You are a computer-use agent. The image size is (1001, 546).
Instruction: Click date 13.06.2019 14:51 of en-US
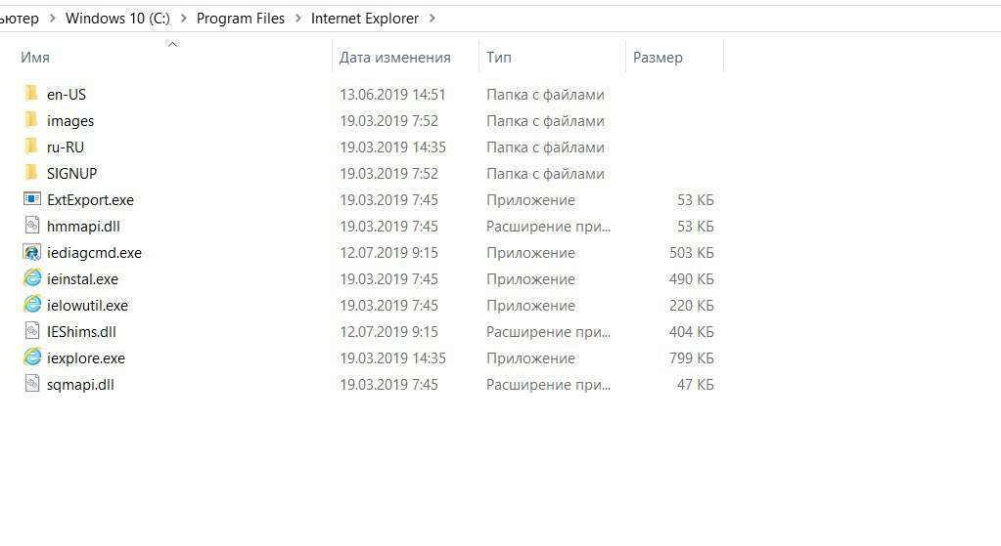tap(392, 95)
